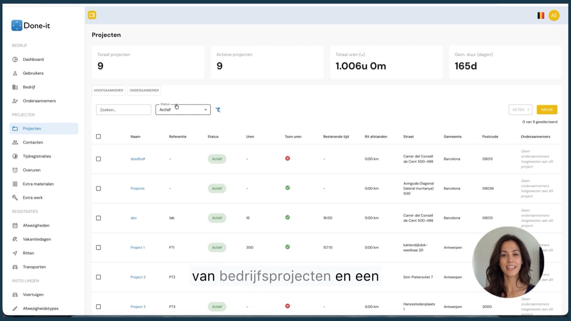Open the Status Actief dropdown
Image resolution: width=571 pixels, height=321 pixels.
(183, 110)
